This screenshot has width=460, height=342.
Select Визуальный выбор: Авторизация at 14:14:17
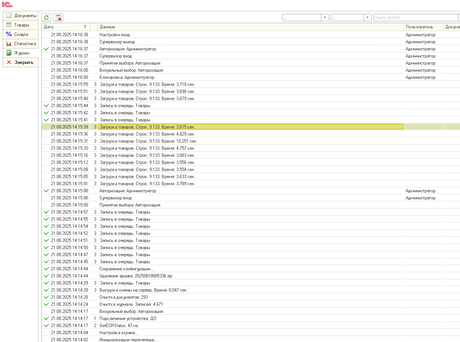point(251,311)
